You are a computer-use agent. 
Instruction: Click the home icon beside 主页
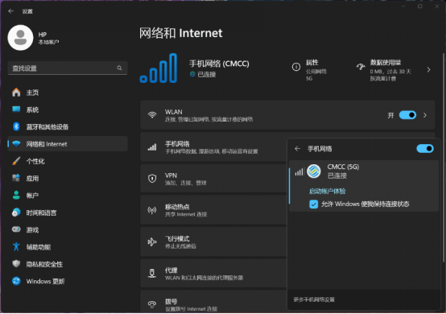click(x=16, y=93)
